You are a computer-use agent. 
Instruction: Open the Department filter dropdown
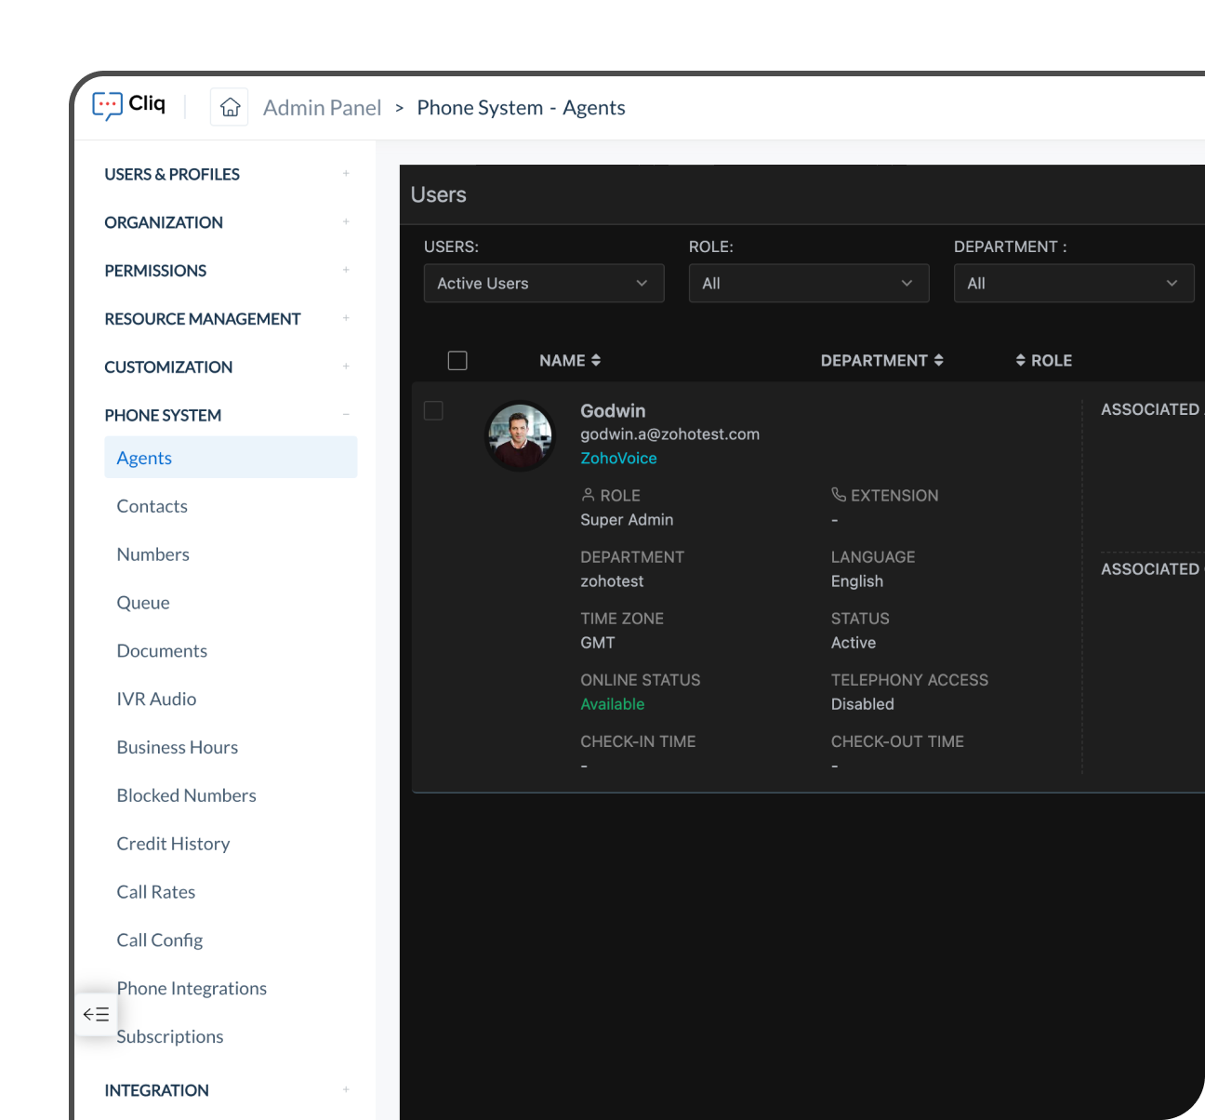click(1073, 283)
